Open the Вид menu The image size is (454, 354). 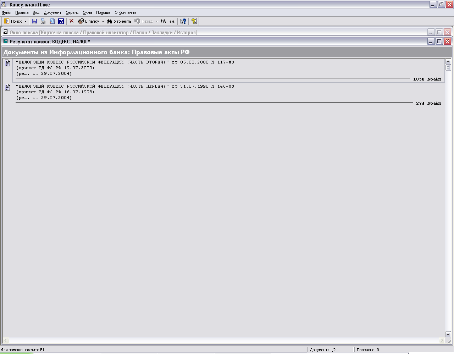tap(36, 12)
